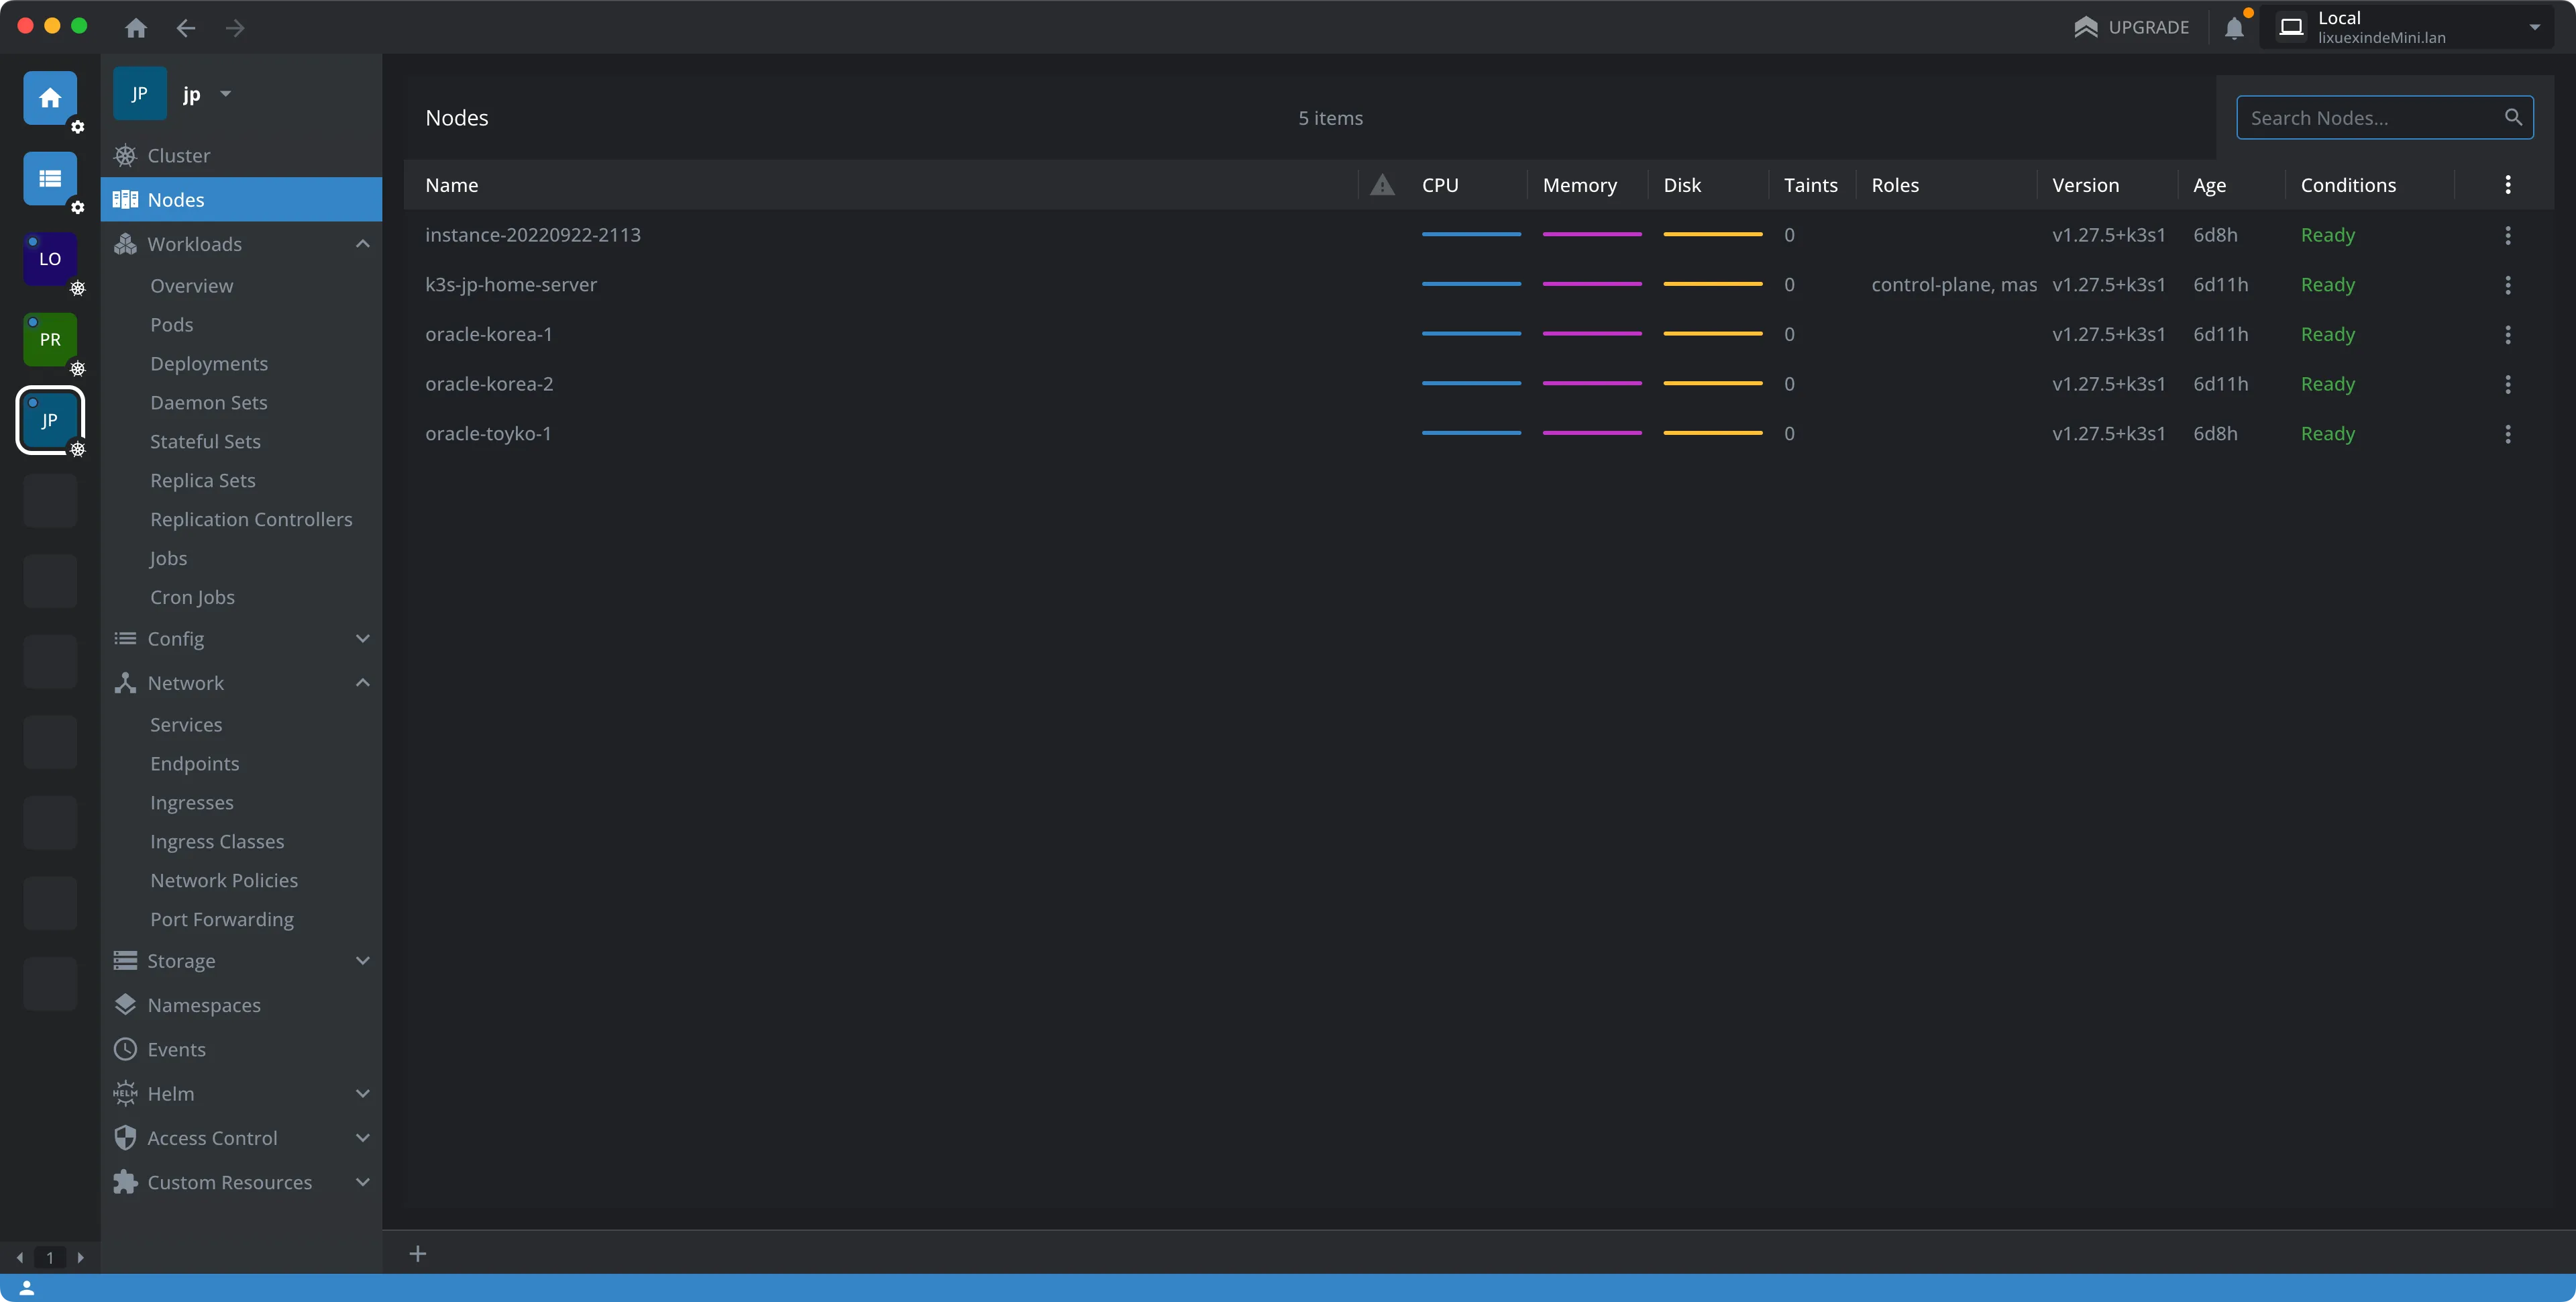Open terminal with the plus icon

[x=418, y=1253]
